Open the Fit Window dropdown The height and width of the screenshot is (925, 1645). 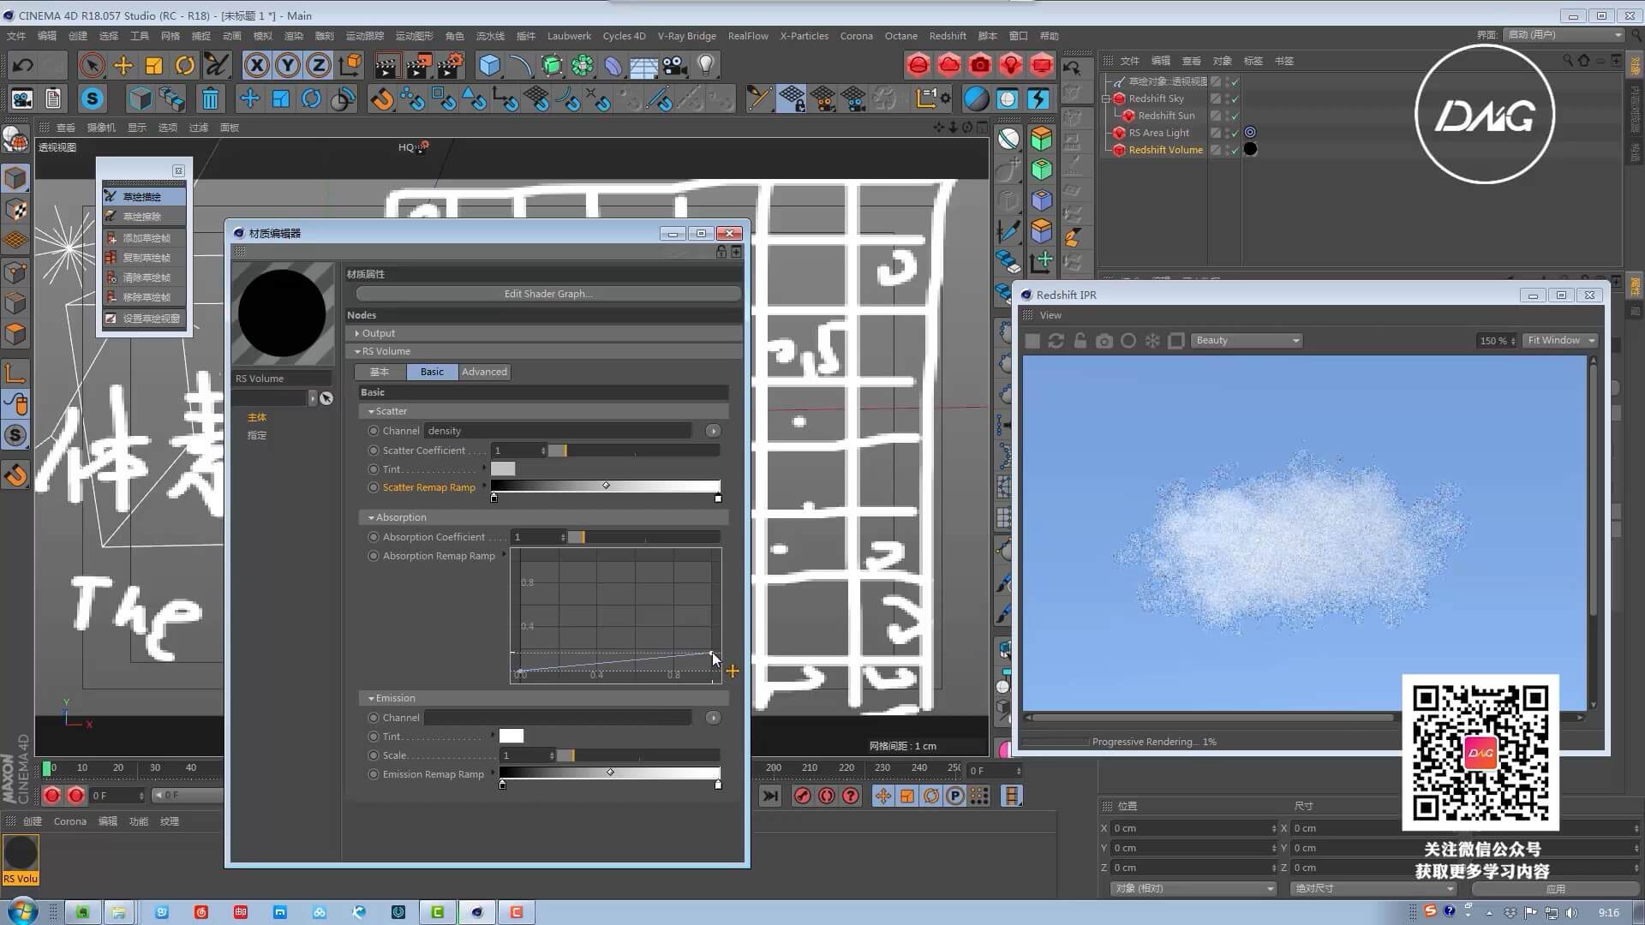[x=1561, y=341]
